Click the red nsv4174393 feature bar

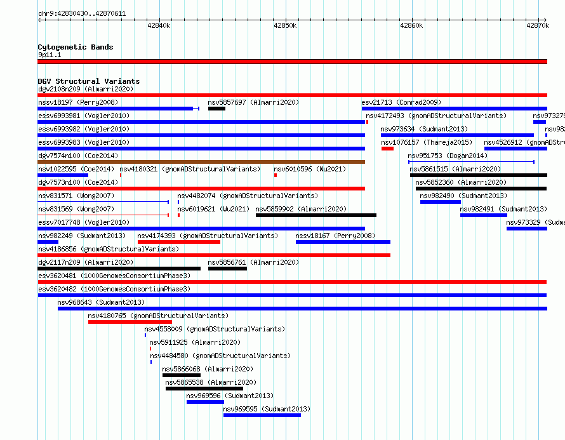click(179, 242)
